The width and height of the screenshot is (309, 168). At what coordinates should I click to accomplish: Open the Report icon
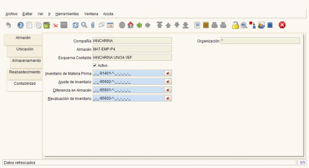[197, 25]
